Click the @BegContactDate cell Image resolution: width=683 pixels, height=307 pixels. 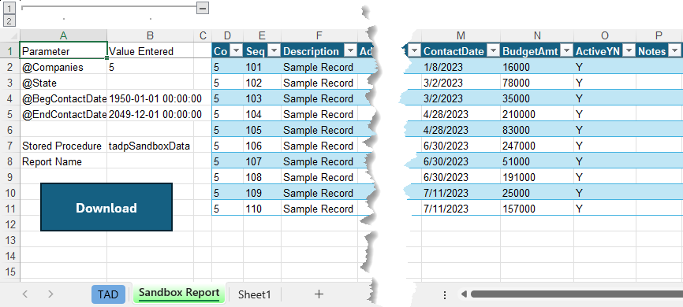(63, 98)
